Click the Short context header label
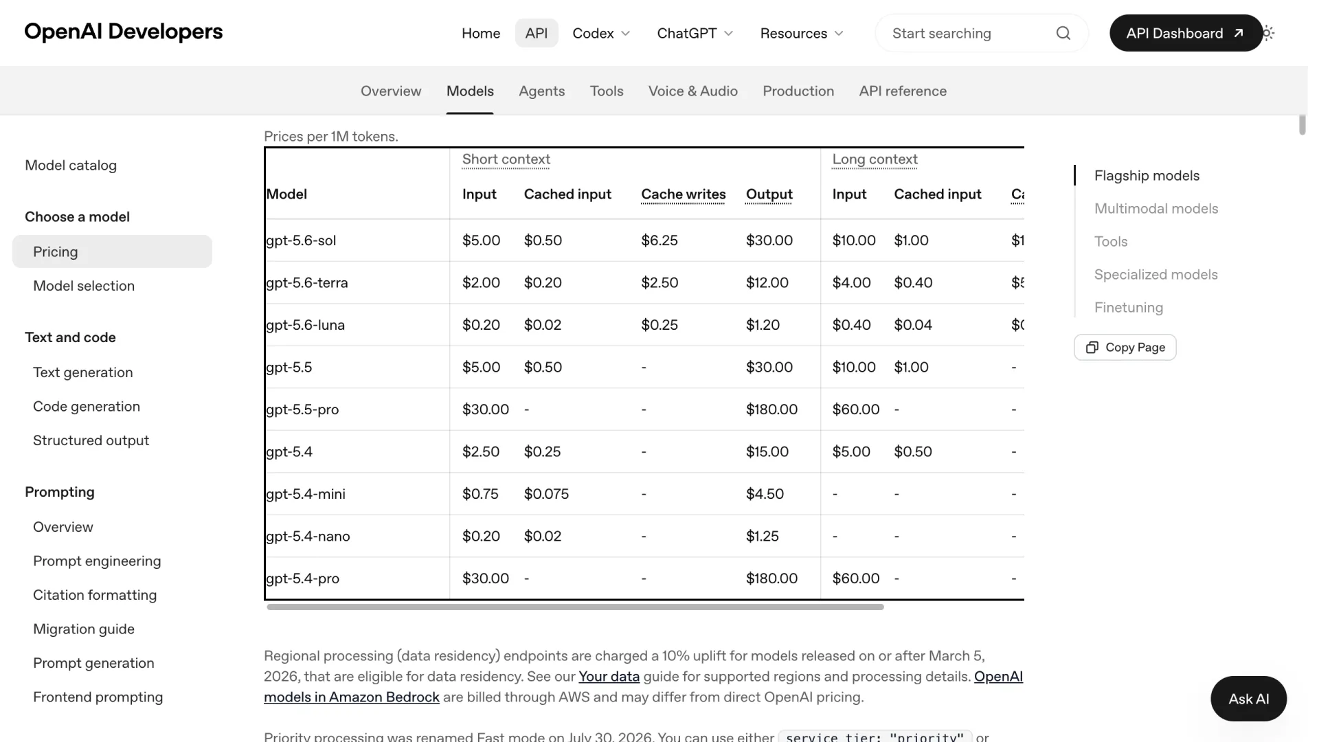Screen dimensions: 1319x742 click(506, 159)
